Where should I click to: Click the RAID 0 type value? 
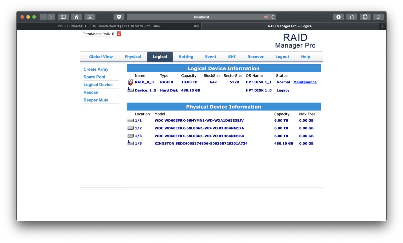pos(166,82)
